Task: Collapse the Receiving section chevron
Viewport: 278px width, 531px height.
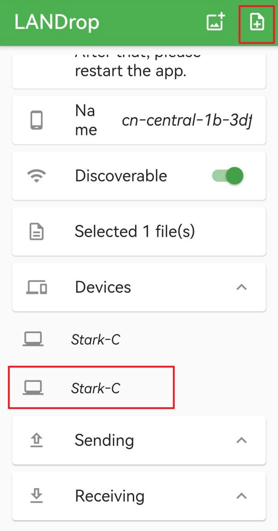Action: (241, 496)
